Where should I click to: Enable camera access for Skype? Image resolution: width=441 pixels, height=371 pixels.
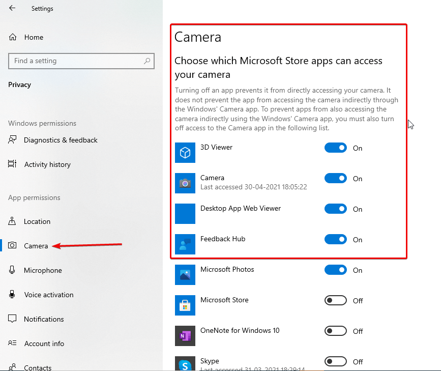coord(335,361)
